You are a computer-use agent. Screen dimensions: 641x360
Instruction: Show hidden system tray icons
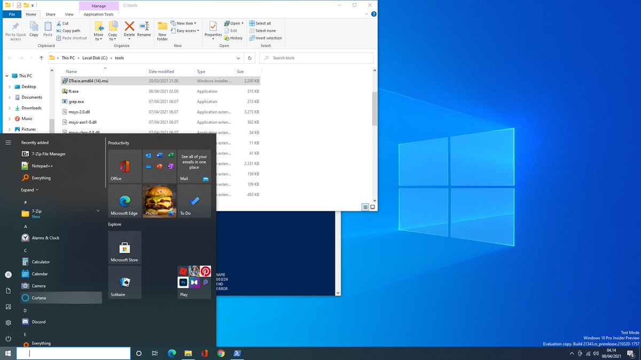click(x=572, y=353)
